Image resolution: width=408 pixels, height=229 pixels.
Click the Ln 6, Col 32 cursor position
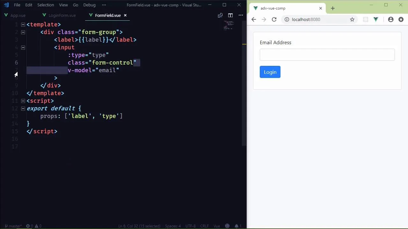(139, 226)
